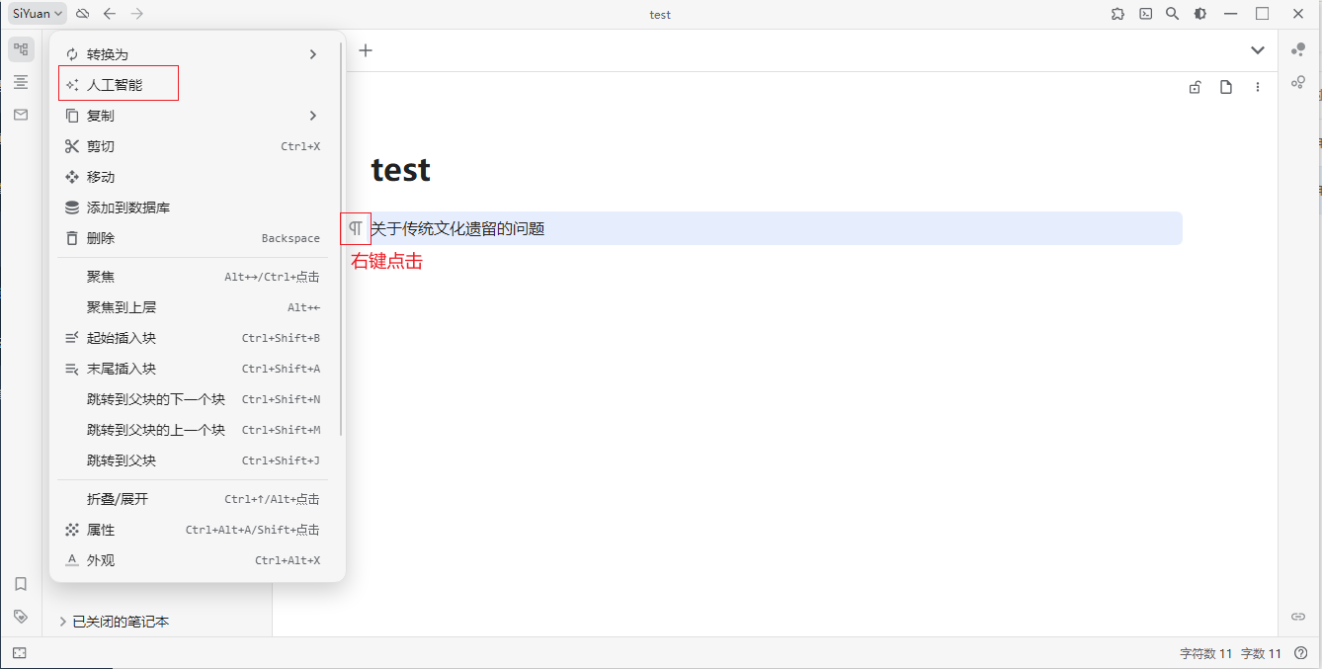The width and height of the screenshot is (1322, 669).
Task: Toggle dock visibility icon in status bar
Action: pyautogui.click(x=20, y=653)
